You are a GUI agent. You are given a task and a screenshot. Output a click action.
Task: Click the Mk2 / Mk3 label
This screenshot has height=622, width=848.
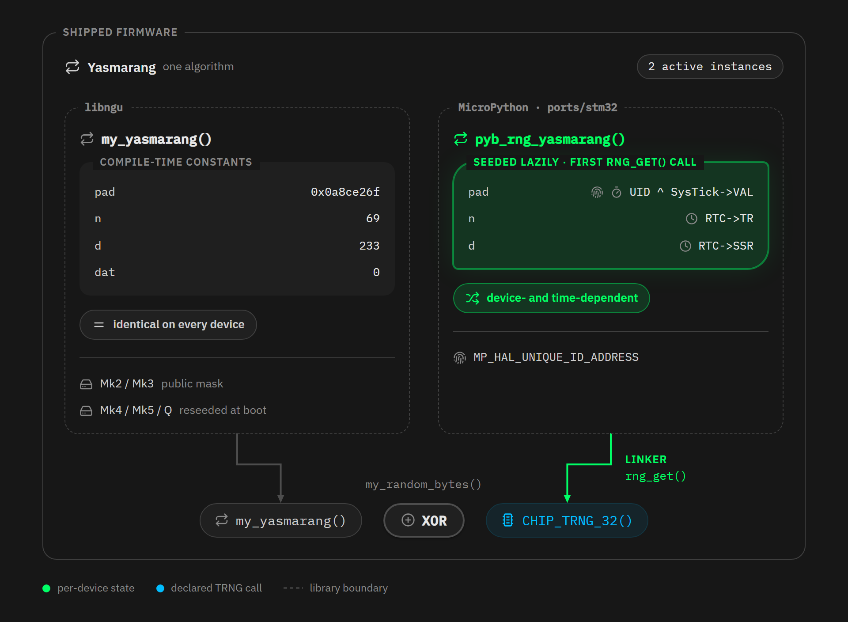click(x=127, y=384)
